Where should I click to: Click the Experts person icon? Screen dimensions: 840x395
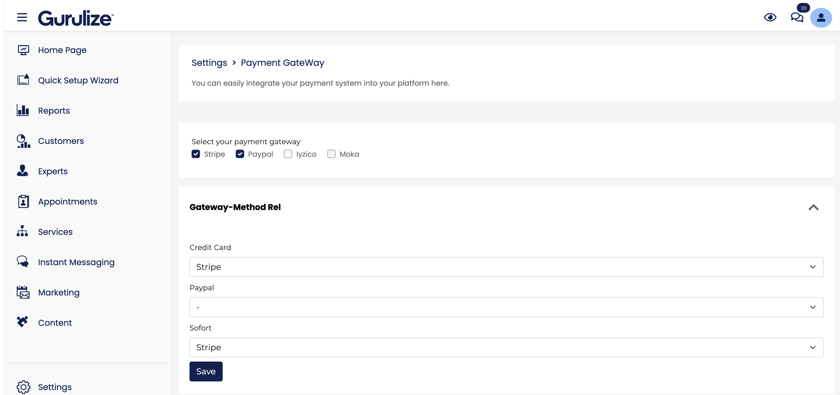click(22, 170)
